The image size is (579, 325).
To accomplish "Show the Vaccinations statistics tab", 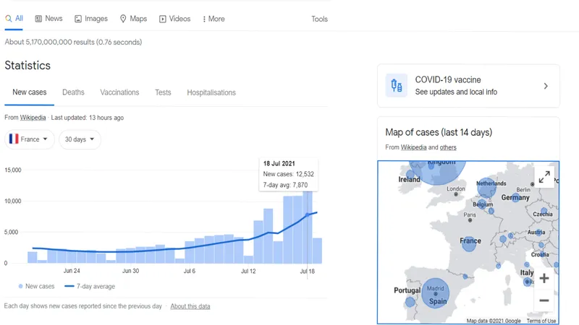I will [x=119, y=92].
